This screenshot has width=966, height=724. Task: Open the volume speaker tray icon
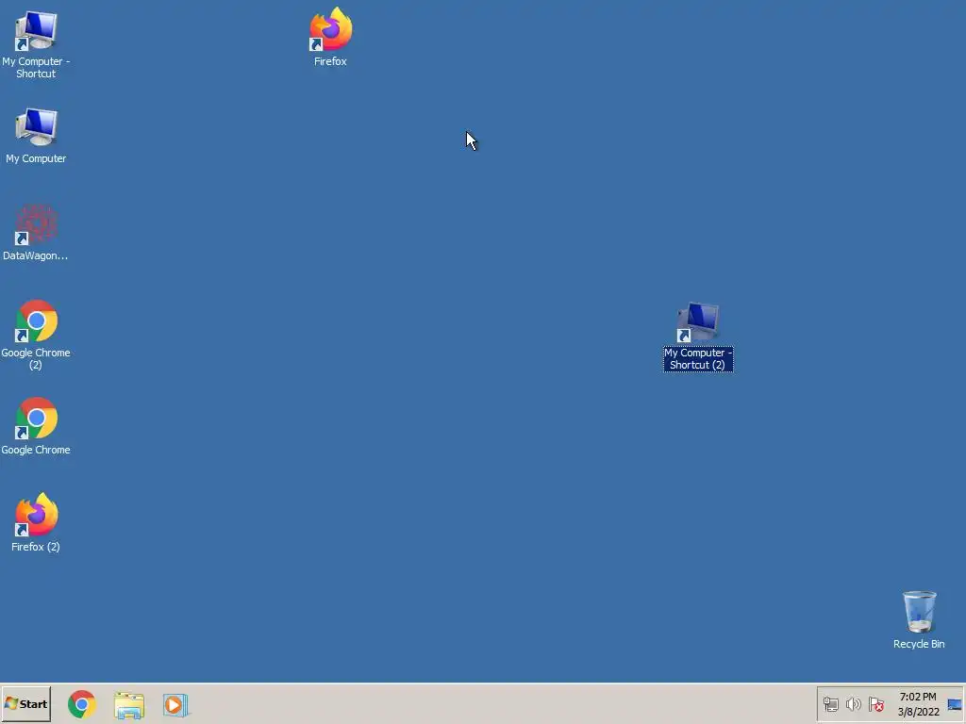tap(853, 704)
